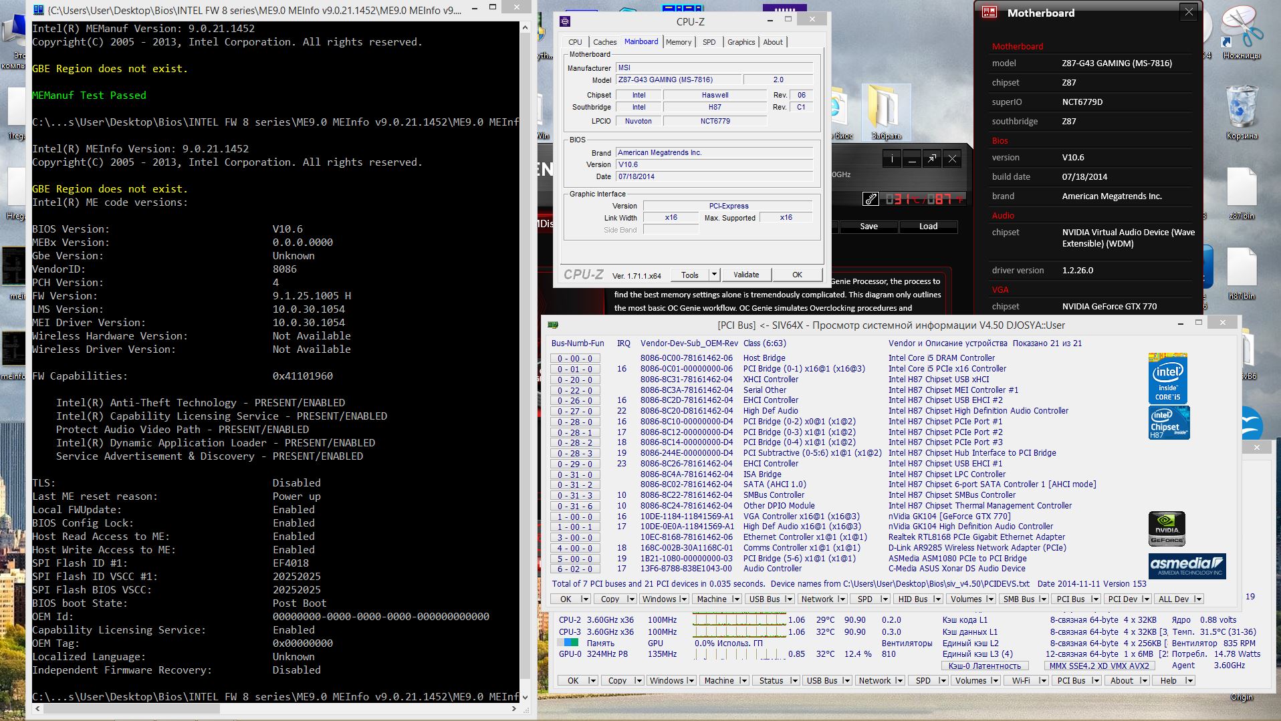Click the Tools button in CPU-Z
Viewport: 1281px width, 721px height.
[690, 275]
